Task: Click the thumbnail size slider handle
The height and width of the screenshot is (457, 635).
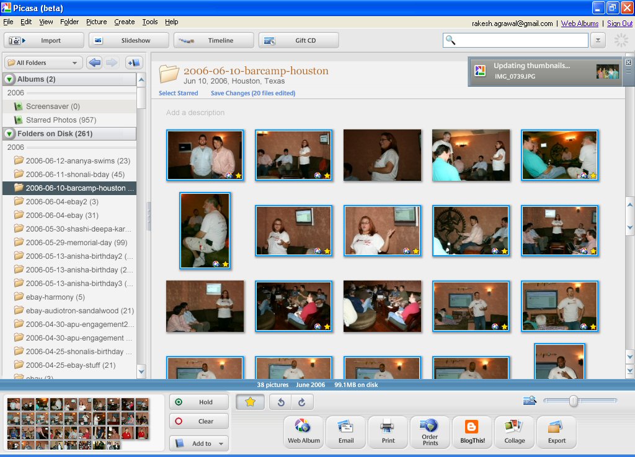Action: [x=574, y=401]
